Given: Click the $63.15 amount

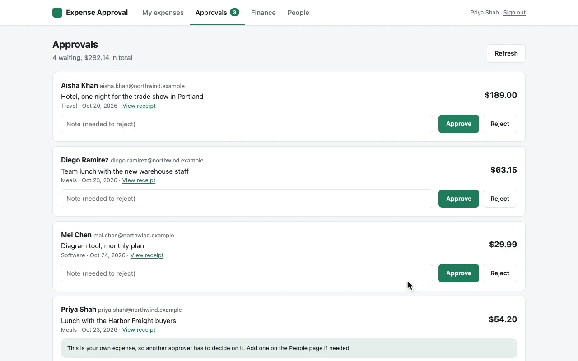Looking at the screenshot, I should [503, 170].
